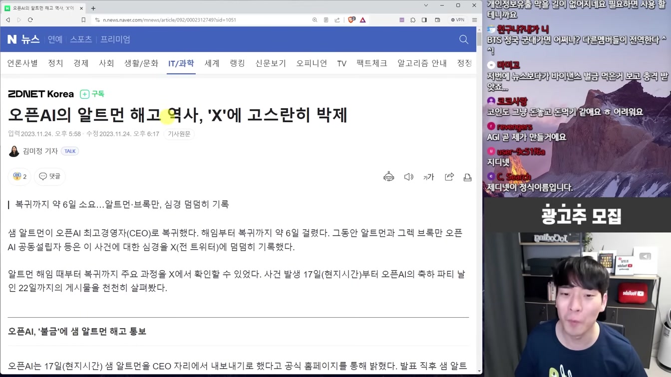
Task: Click the ZDNET Korea publisher logo
Action: pyautogui.click(x=41, y=94)
